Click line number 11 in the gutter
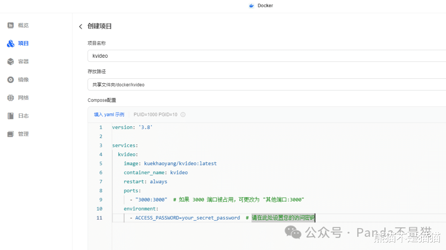Screen dimensions: 446x250 99,218
